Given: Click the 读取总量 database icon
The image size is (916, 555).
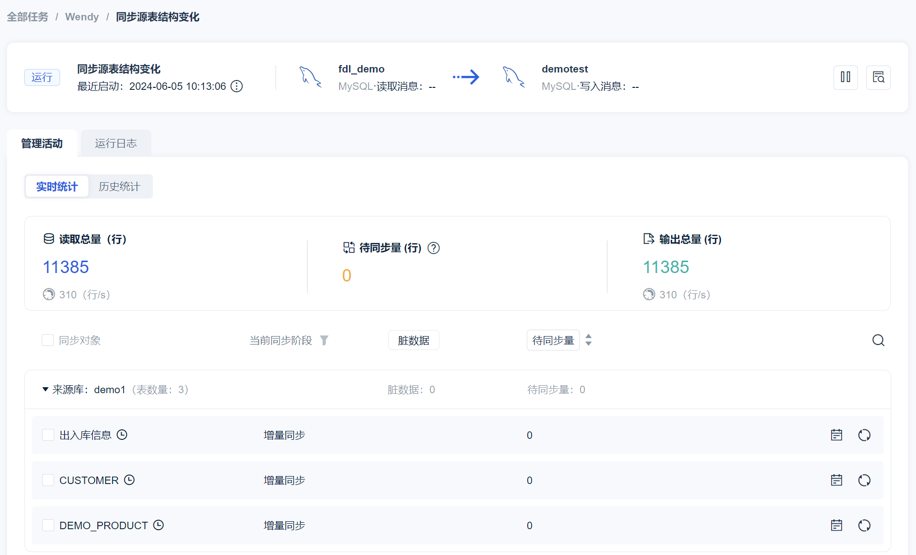Looking at the screenshot, I should pos(49,239).
